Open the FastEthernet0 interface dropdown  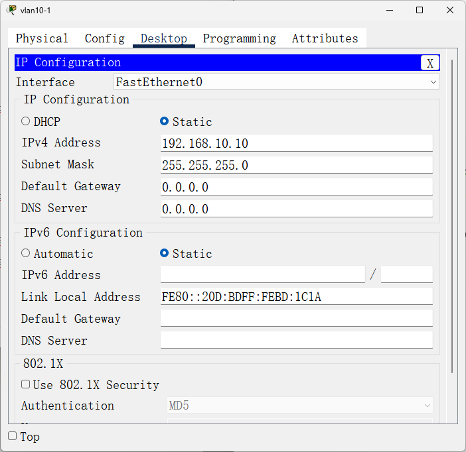tap(276, 82)
